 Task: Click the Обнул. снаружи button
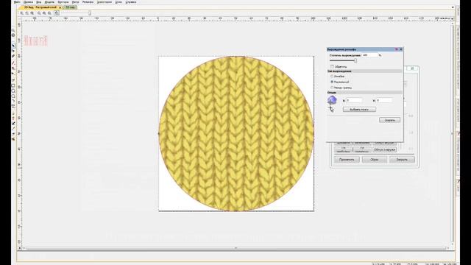[384, 149]
